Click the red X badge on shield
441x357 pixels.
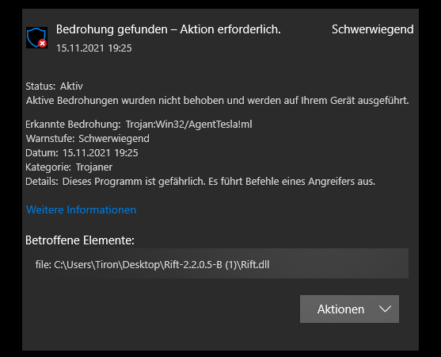43,44
